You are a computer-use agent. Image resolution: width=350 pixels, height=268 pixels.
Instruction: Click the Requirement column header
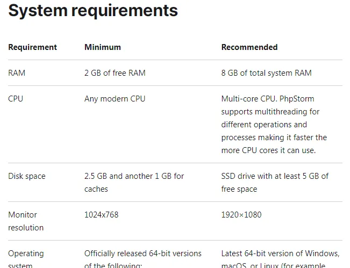tap(32, 47)
